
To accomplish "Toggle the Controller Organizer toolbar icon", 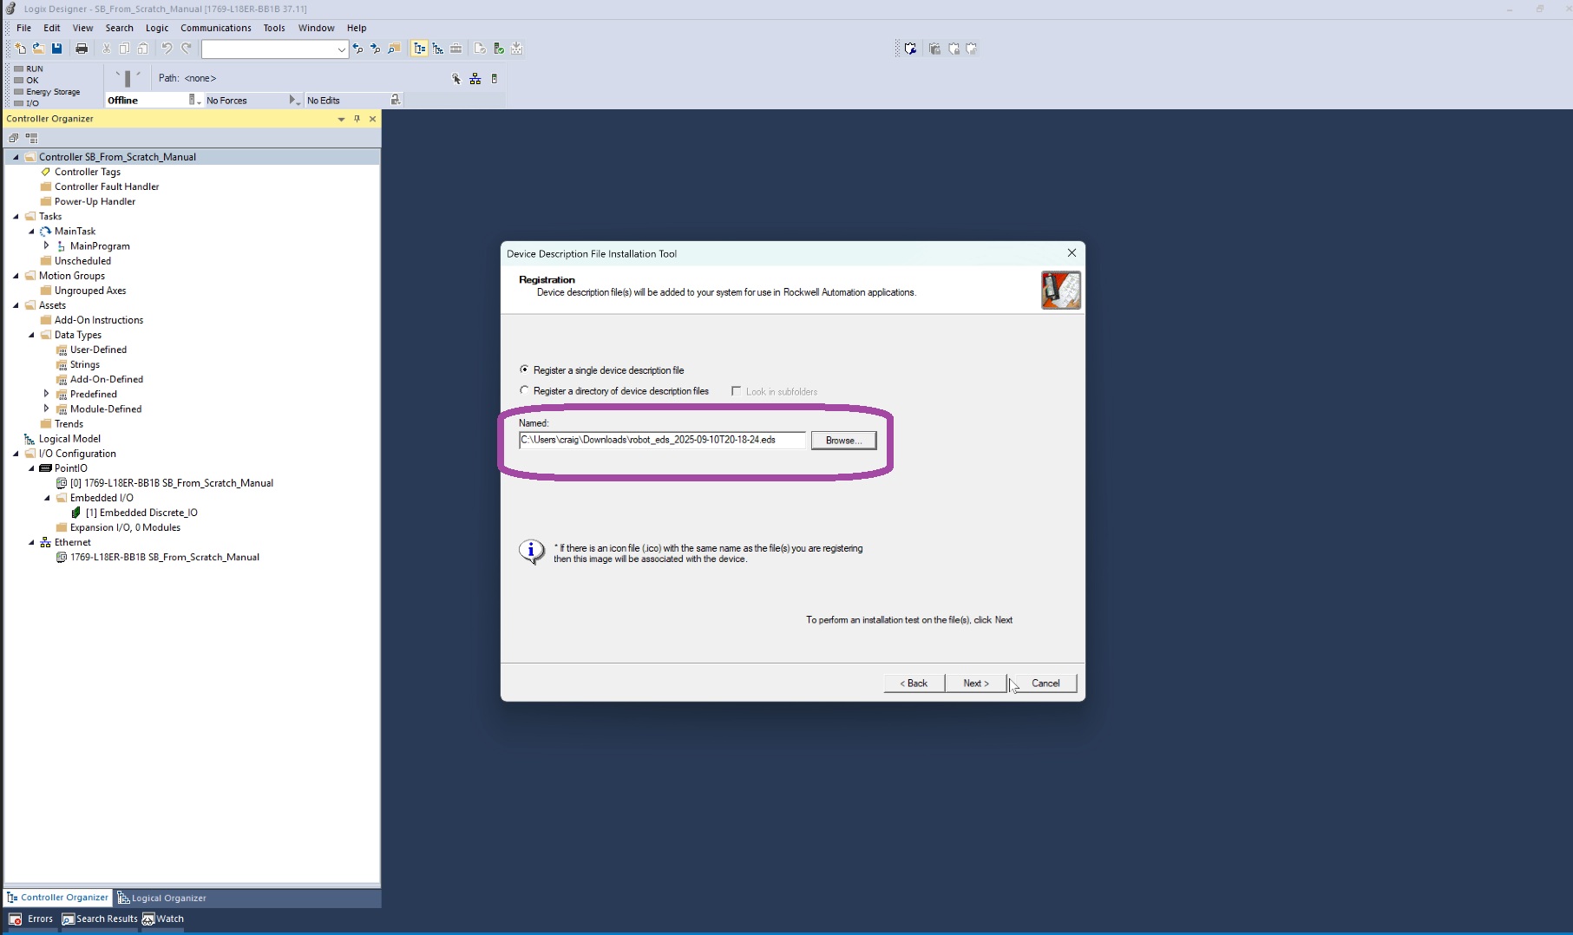I will pos(420,49).
